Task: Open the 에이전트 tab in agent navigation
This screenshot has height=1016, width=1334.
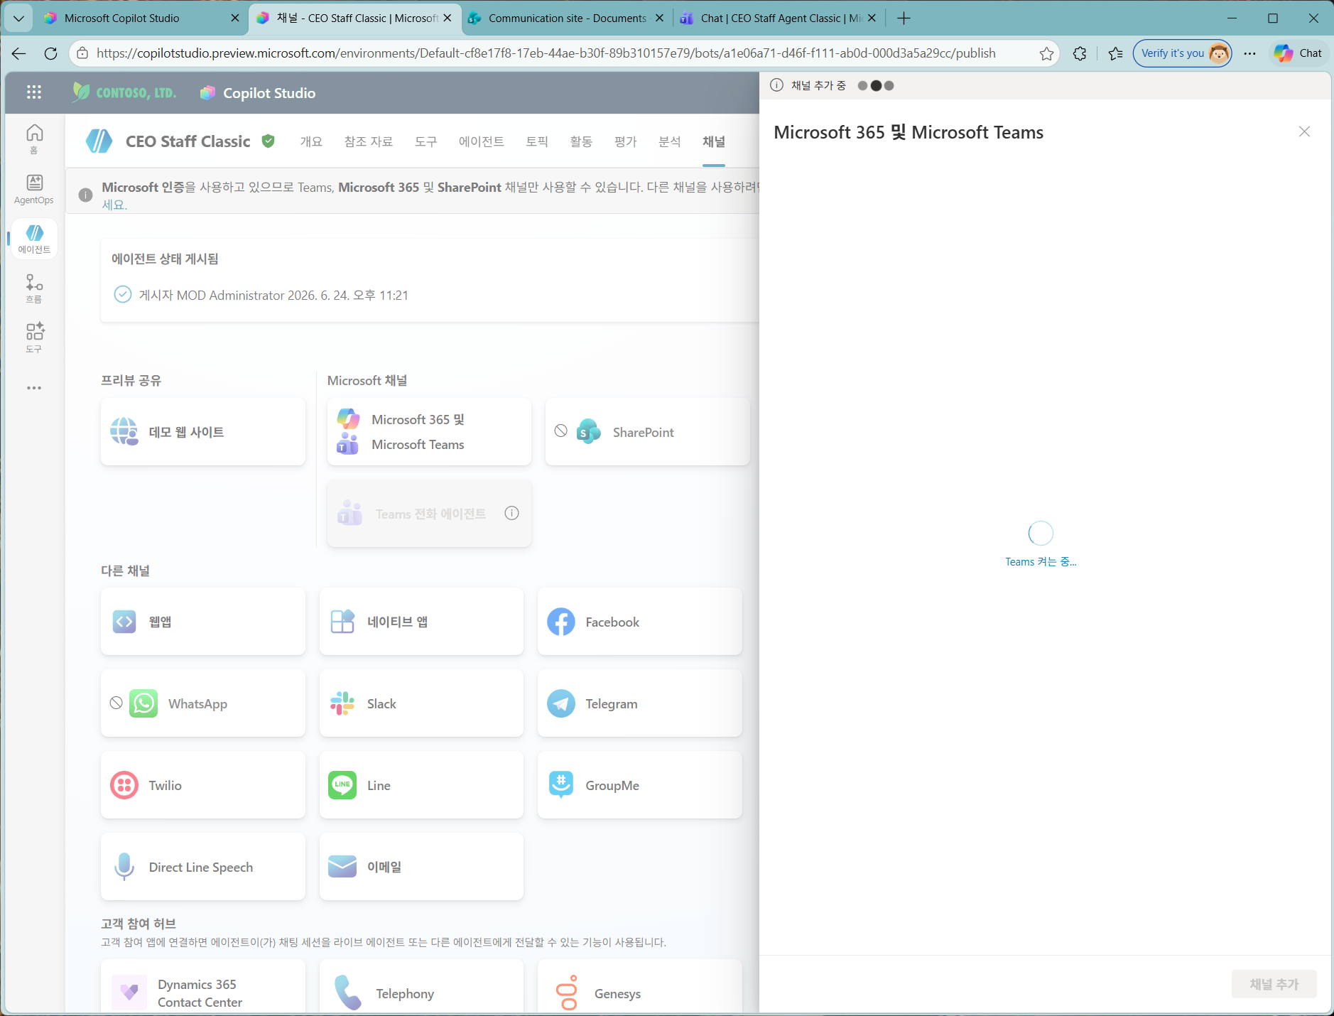Action: point(482,141)
